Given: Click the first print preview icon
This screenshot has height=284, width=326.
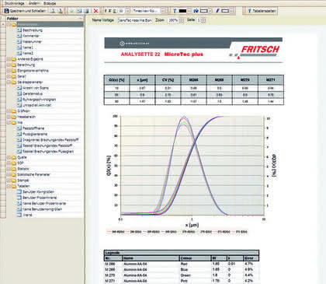Looking at the screenshot, I should pyautogui.click(x=53, y=11).
